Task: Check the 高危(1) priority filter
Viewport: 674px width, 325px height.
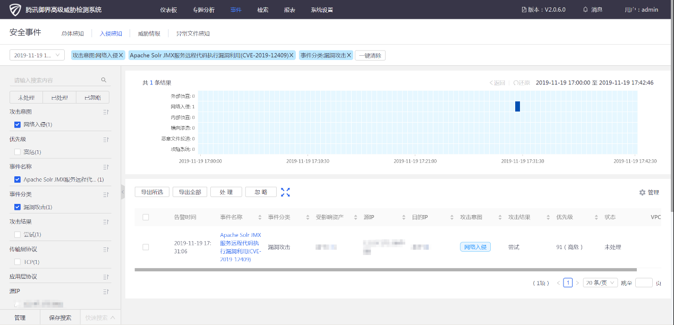Action: click(18, 152)
